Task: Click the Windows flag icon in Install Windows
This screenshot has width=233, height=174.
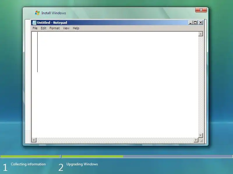Action: click(37, 13)
